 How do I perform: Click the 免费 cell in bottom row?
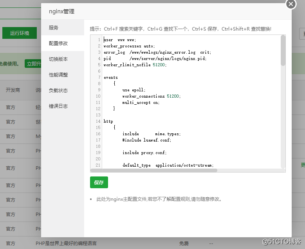pos(184,244)
